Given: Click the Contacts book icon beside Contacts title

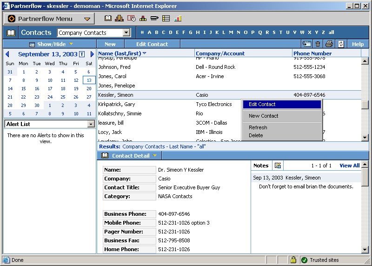Looking at the screenshot, I should (x=11, y=33).
